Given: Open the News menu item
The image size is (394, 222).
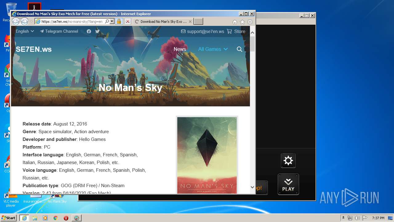Looking at the screenshot, I should [x=180, y=49].
